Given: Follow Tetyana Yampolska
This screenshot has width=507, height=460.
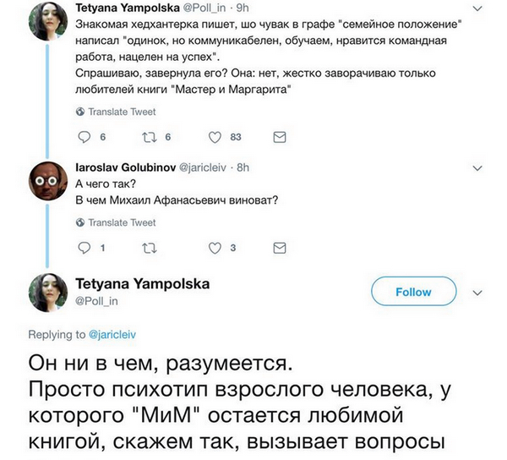Looking at the screenshot, I should point(413,292).
